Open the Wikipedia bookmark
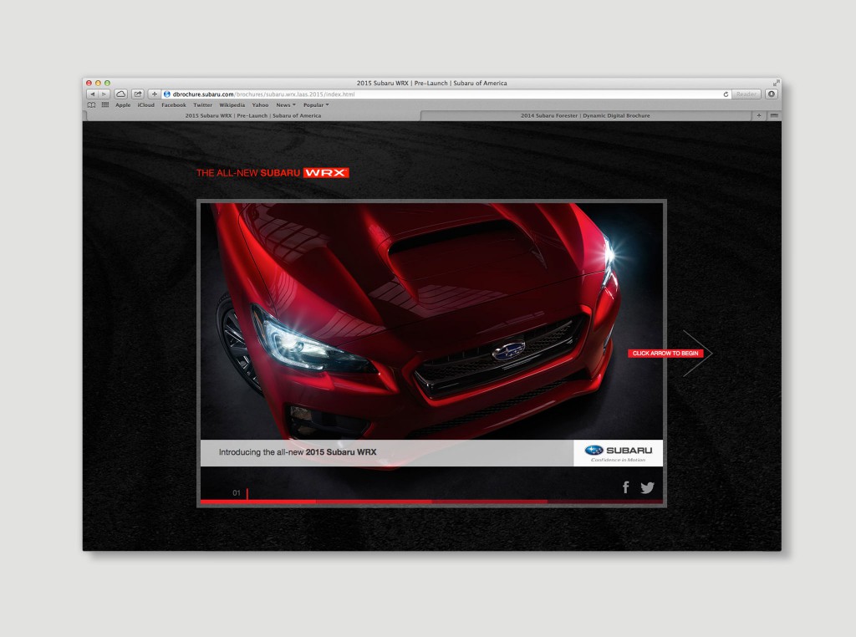 (232, 104)
